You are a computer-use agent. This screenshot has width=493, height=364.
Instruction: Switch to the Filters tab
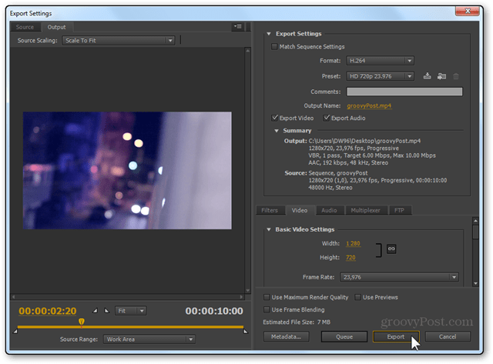point(270,210)
